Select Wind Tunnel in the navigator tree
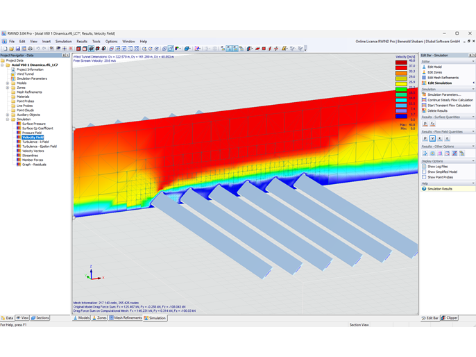 tap(25, 74)
